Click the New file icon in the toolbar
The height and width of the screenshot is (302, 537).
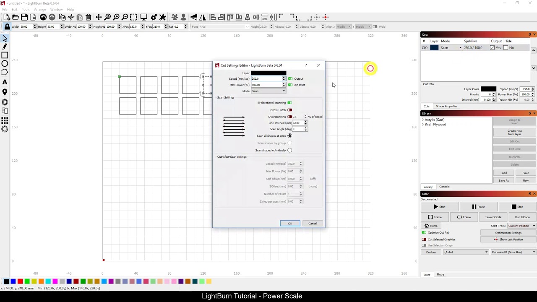coord(7,17)
